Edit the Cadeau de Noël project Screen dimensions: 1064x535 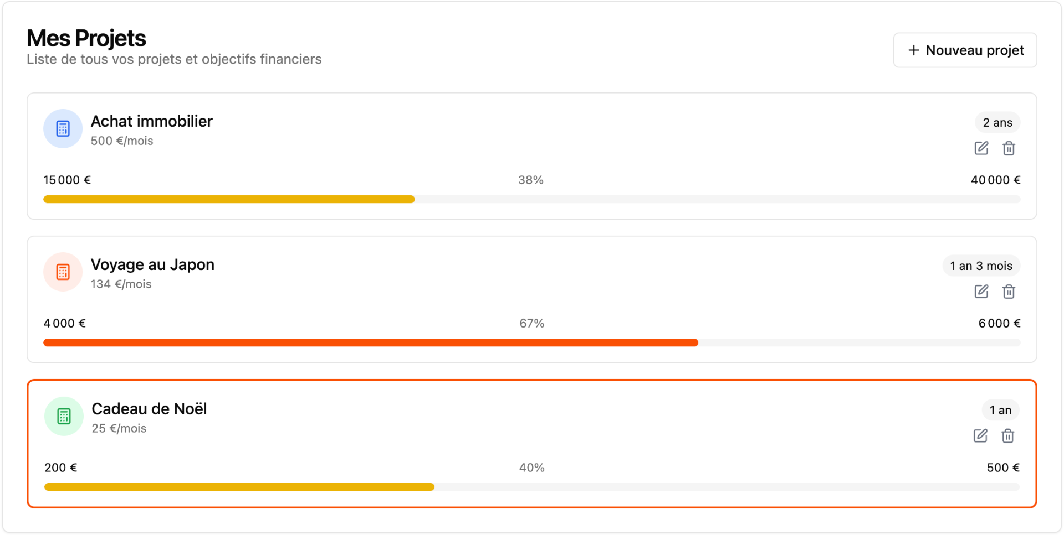pos(980,436)
